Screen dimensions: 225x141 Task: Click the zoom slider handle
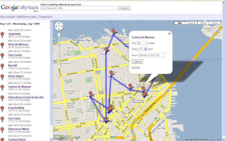[x=59, y=45]
